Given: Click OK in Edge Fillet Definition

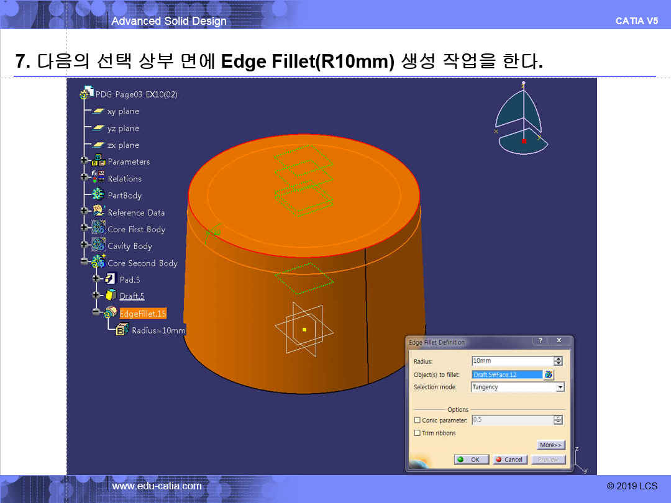Looking at the screenshot, I should pyautogui.click(x=469, y=460).
